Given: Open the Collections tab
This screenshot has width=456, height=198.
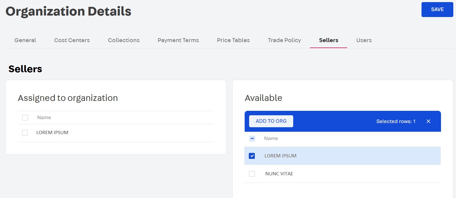Looking at the screenshot, I should (x=124, y=40).
